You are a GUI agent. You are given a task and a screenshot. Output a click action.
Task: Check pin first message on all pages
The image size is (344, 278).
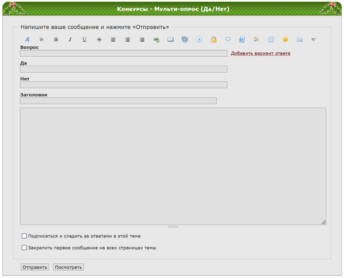pos(24,248)
